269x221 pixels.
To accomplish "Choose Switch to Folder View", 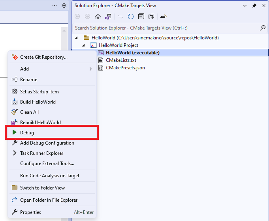I will (52, 188).
